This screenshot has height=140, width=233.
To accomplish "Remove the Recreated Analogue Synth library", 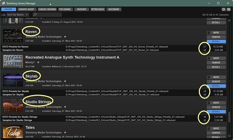I will 216,63.
